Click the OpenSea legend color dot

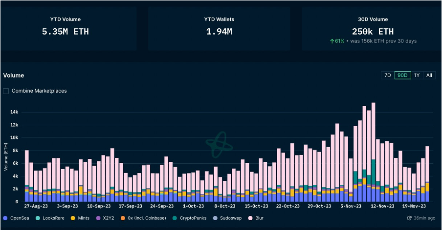tap(5, 218)
